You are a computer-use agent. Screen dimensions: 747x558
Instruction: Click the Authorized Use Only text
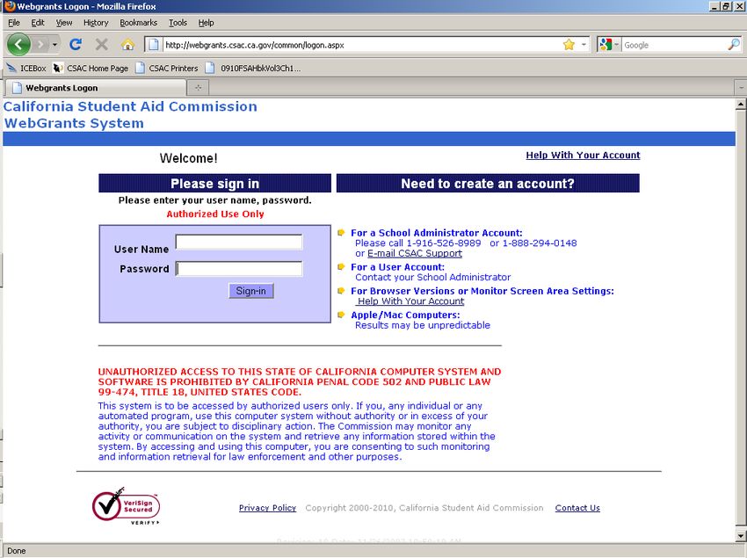[x=214, y=214]
